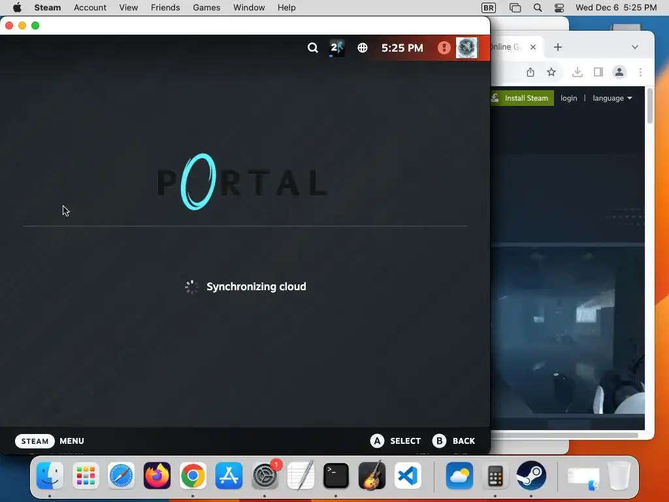Image resolution: width=669 pixels, height=502 pixels.
Task: Open the Steam menu in menu bar
Action: [47, 8]
